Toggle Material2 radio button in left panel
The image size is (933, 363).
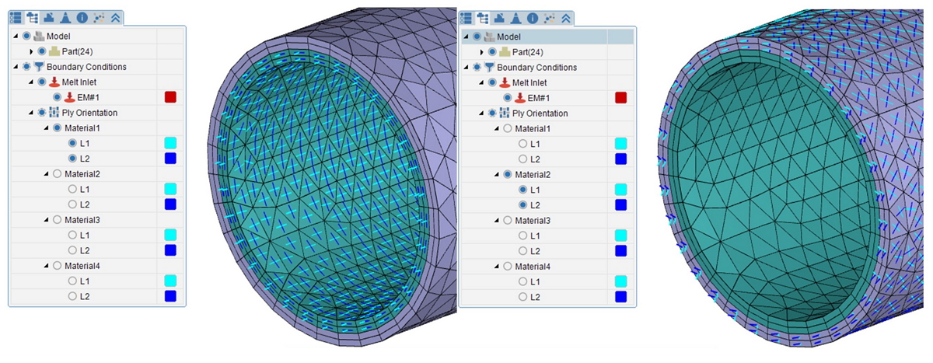coord(58,174)
